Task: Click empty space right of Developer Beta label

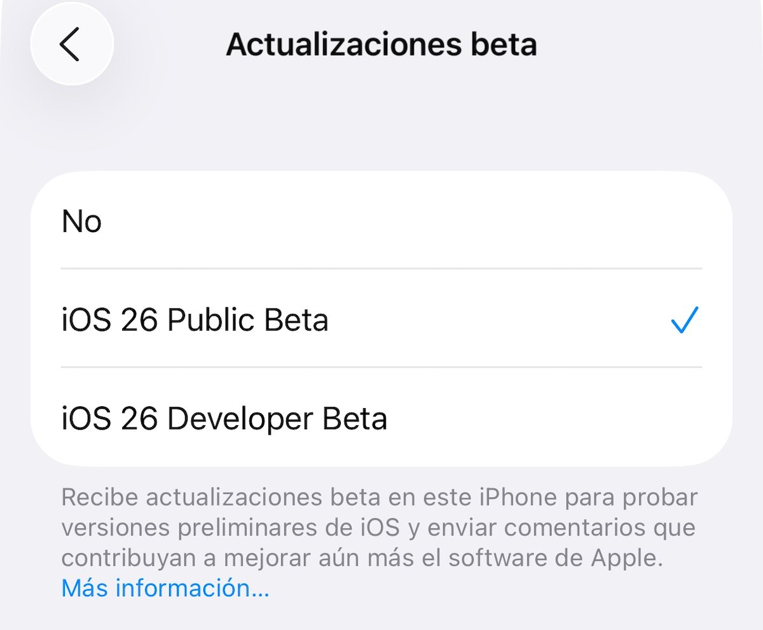Action: click(553, 418)
